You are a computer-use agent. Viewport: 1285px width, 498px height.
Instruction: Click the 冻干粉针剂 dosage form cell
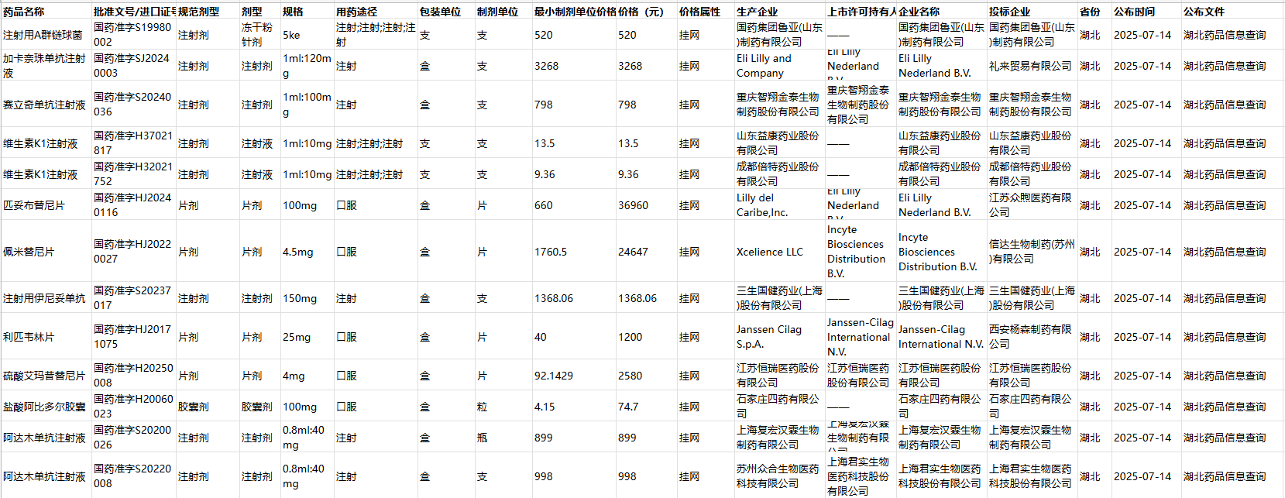click(259, 35)
